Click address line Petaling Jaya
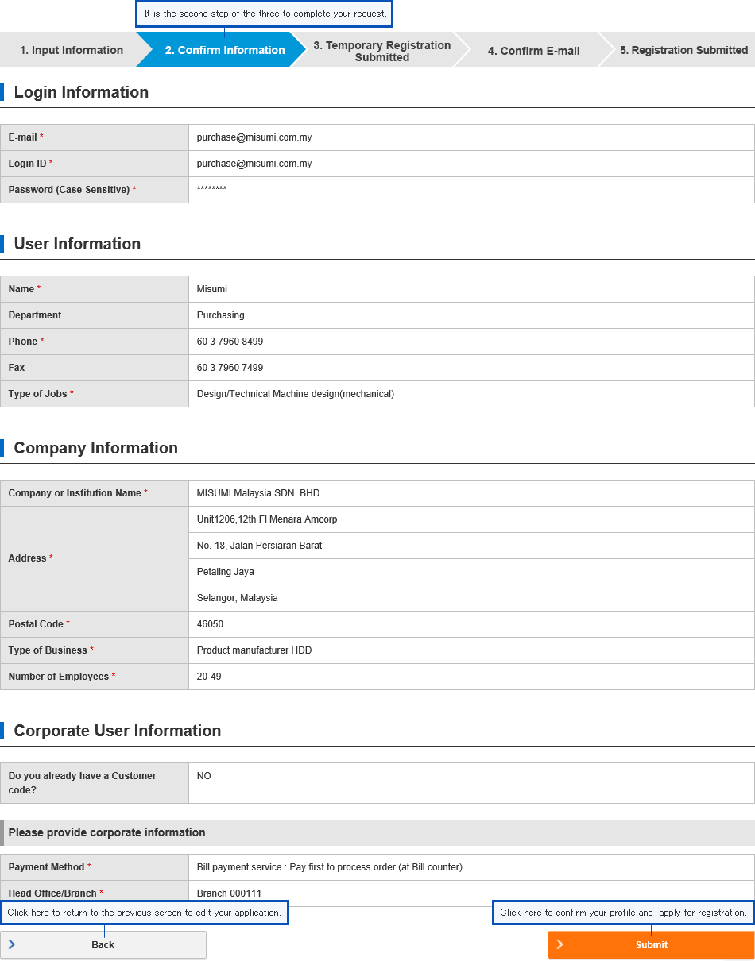755x961 pixels. [x=226, y=572]
